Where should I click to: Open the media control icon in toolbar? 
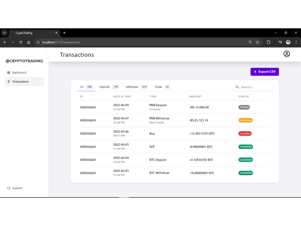tap(280, 42)
